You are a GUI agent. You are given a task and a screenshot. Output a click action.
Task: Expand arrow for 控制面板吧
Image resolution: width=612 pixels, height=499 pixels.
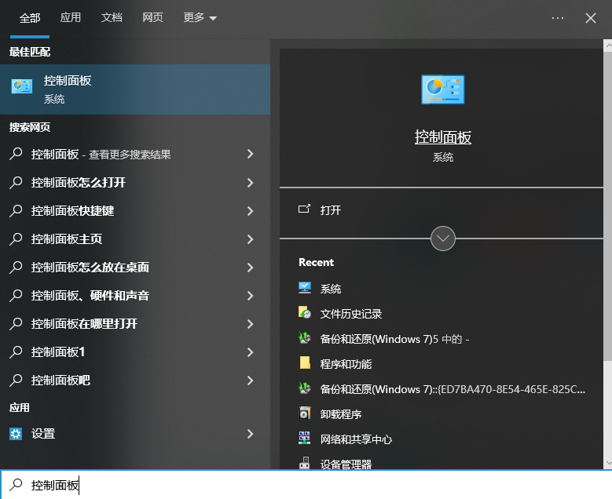click(250, 380)
